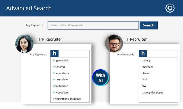Click the HR Recruiter keyword field with 'h'
The image size is (183, 109).
[70, 54]
